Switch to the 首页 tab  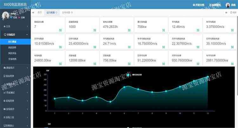[39, 12]
